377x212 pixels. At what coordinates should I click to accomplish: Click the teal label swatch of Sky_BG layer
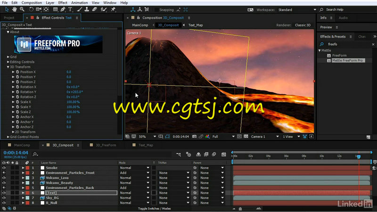[27, 198]
